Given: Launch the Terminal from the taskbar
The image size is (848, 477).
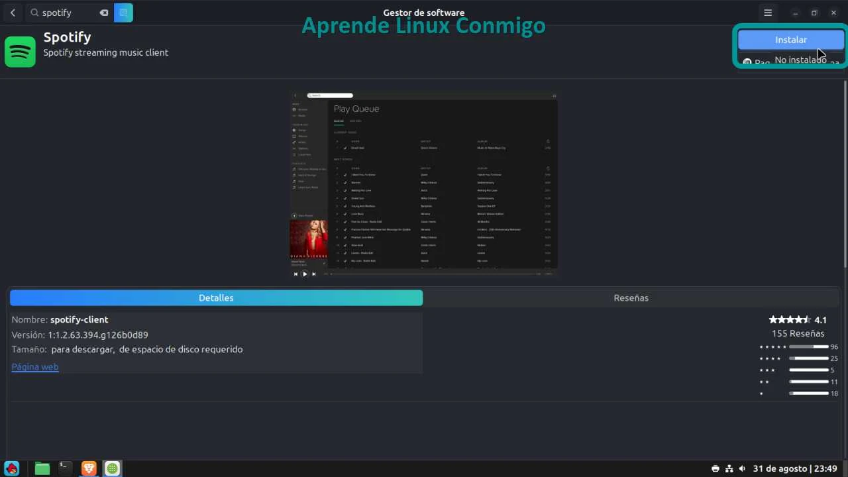Looking at the screenshot, I should tap(65, 468).
